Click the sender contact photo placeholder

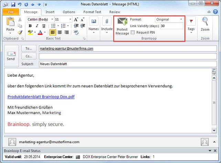12,142
